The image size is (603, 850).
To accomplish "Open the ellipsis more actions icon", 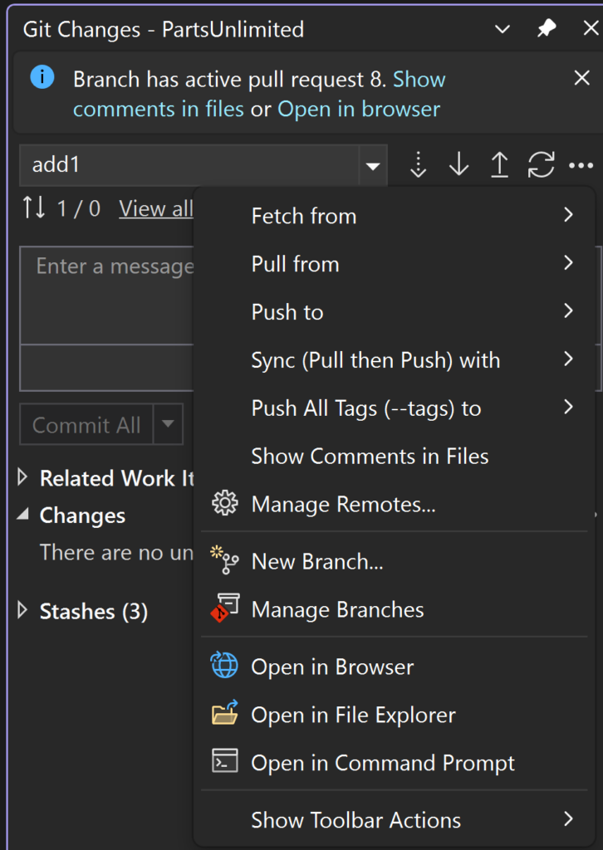I will click(581, 164).
